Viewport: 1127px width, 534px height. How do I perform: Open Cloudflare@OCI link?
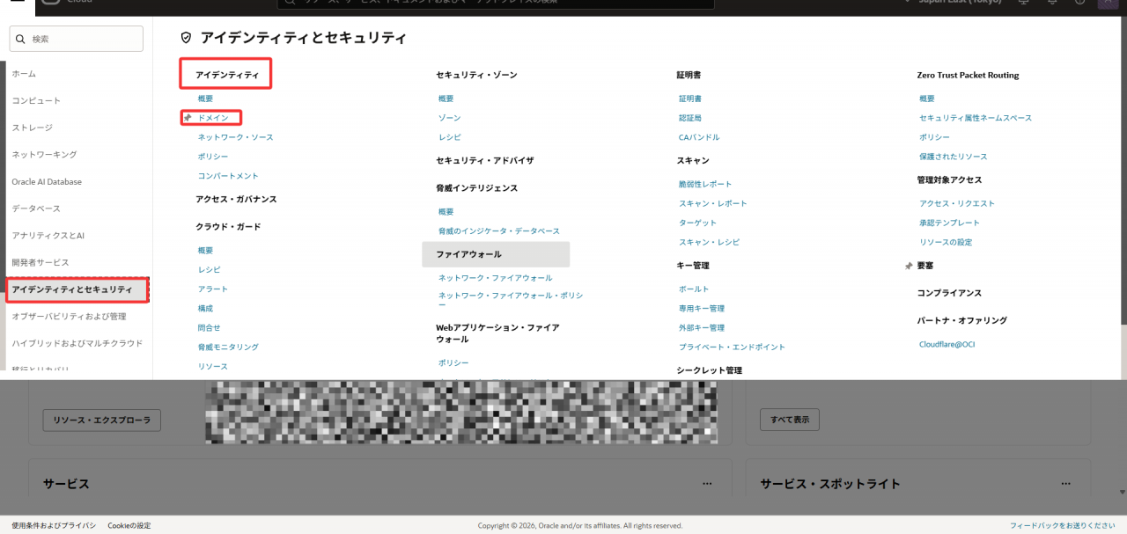(947, 345)
